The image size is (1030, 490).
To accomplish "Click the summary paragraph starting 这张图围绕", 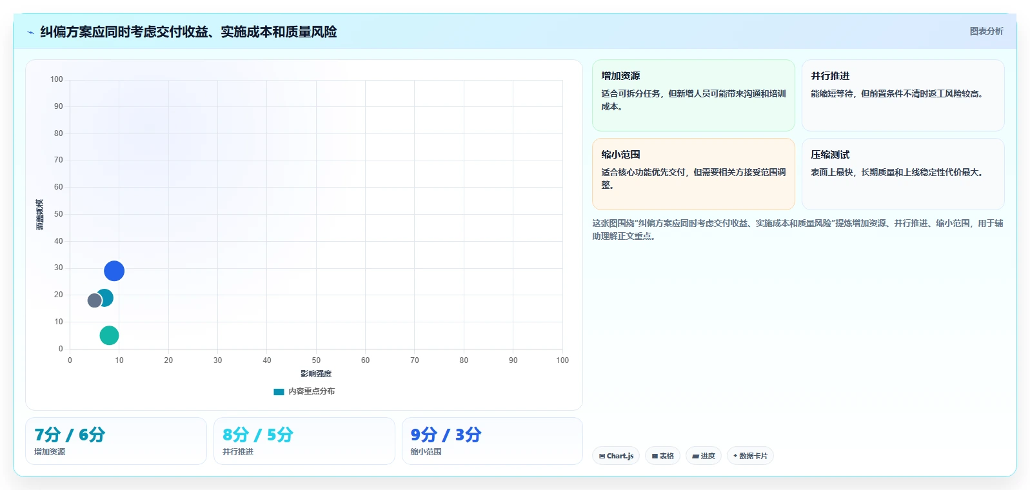I will pyautogui.click(x=798, y=230).
